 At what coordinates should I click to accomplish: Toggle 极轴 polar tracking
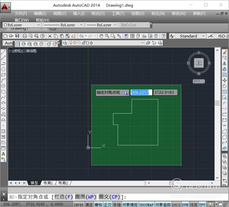(x=117, y=205)
